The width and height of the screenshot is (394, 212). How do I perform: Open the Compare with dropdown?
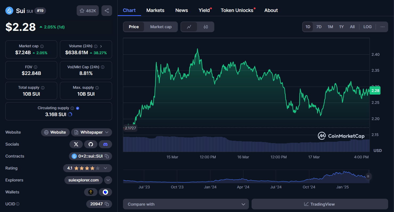click(x=186, y=204)
